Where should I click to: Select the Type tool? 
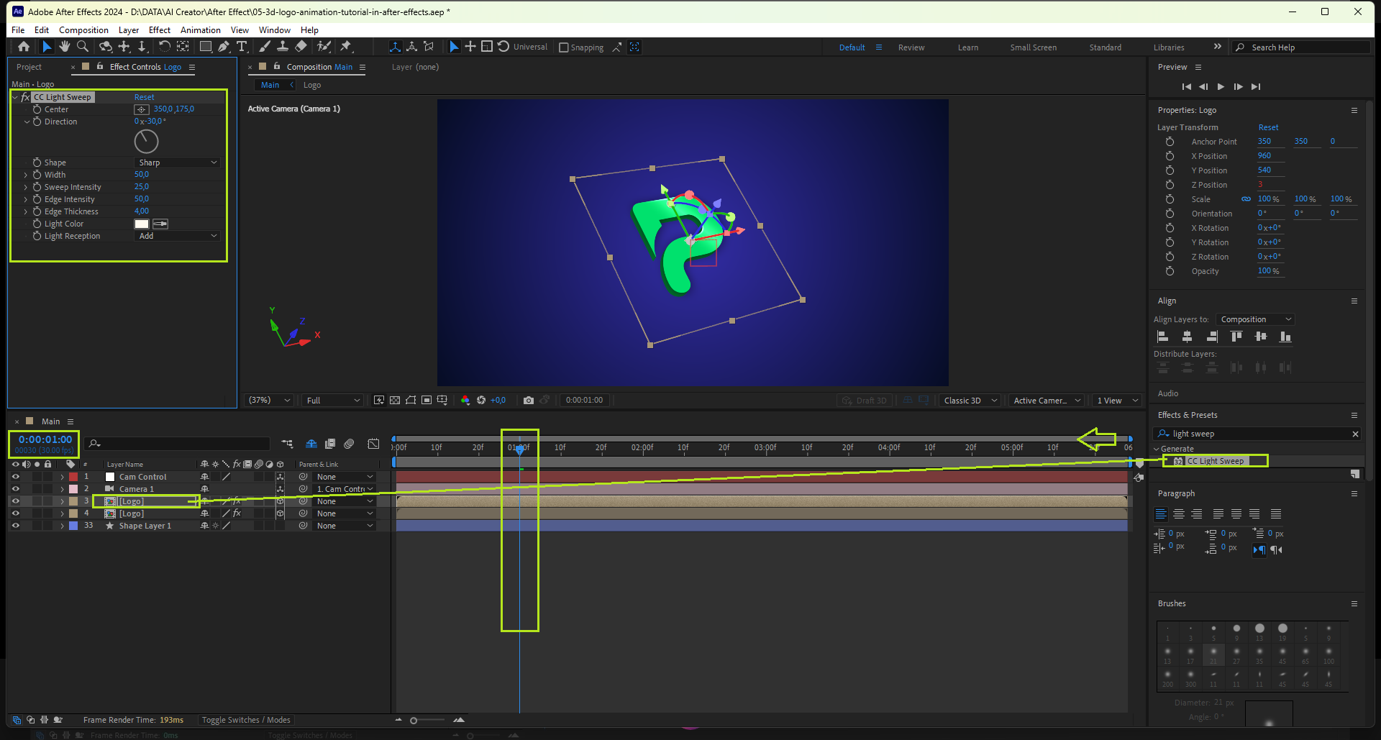pos(242,47)
